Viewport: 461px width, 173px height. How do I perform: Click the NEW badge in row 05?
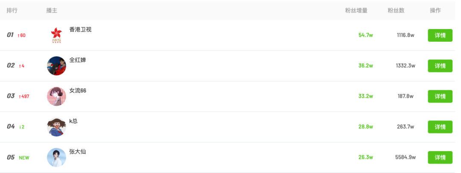coord(24,158)
